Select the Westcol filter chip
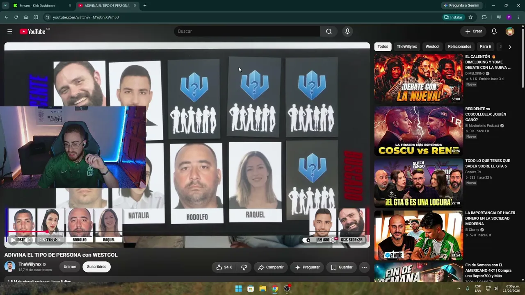The width and height of the screenshot is (525, 295). pos(432,47)
